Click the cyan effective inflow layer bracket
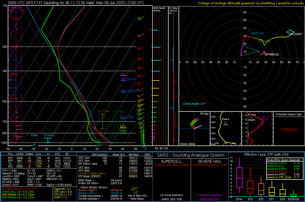Screen dimensions: 305x202 point(48,140)
